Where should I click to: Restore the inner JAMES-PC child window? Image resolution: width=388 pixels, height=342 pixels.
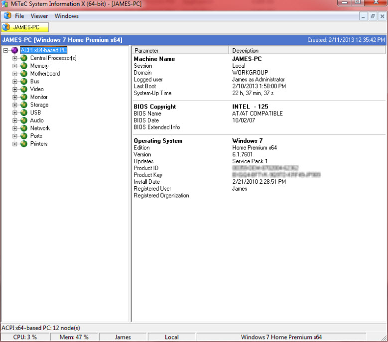pos(373,16)
